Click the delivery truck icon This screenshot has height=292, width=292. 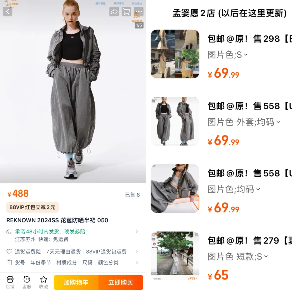[x=9, y=231]
